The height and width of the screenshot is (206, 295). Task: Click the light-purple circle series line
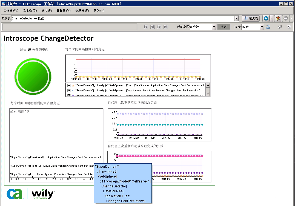point(160,114)
